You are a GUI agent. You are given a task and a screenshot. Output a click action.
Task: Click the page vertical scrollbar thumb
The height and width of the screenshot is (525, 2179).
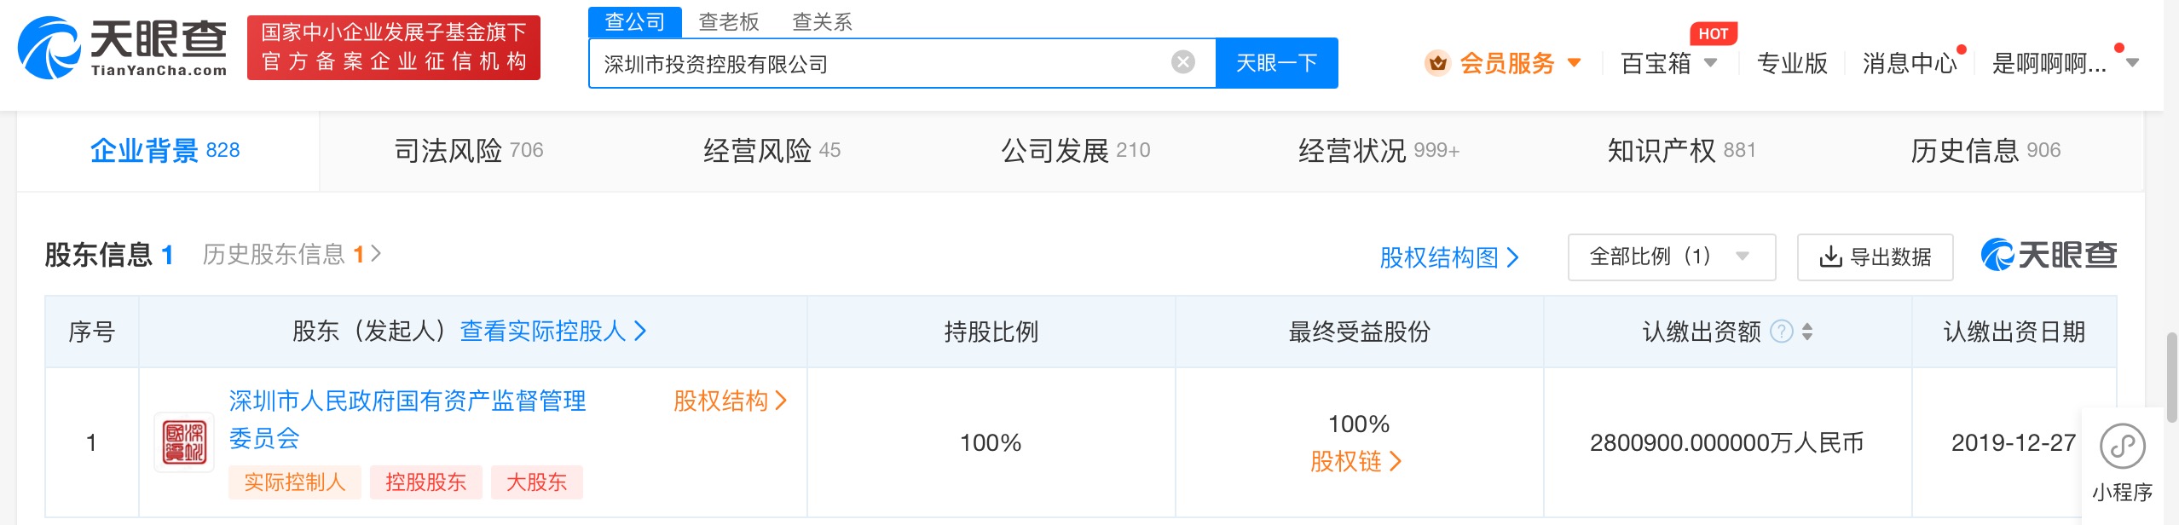(2171, 377)
